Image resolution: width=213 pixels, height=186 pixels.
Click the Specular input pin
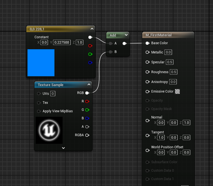[x=148, y=62]
